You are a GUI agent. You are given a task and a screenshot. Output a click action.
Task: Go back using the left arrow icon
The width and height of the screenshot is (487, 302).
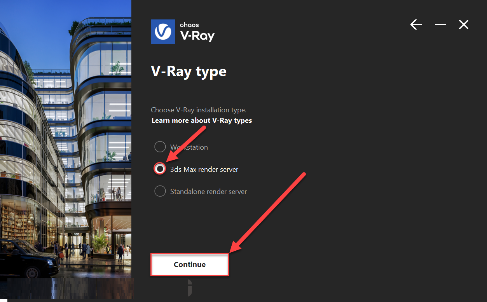(416, 25)
